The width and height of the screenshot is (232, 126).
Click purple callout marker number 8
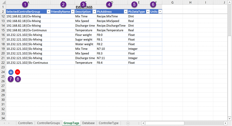[17, 79]
